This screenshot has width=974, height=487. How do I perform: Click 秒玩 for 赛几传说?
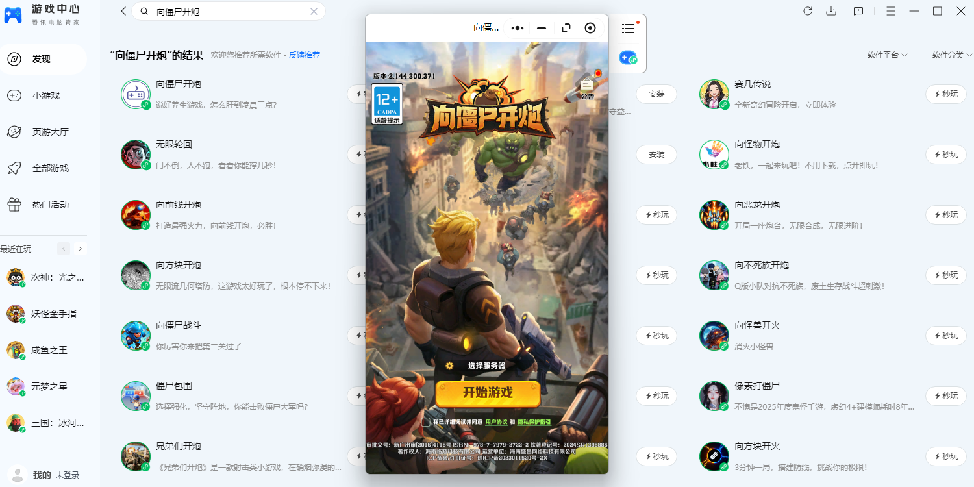click(946, 94)
